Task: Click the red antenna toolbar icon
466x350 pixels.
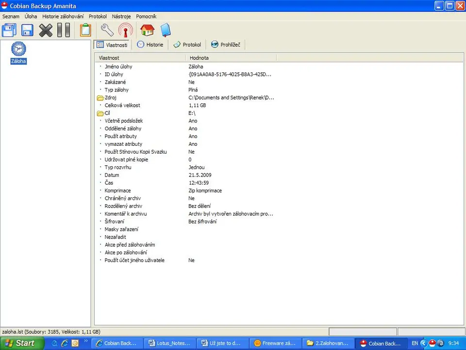Action: coord(125,30)
